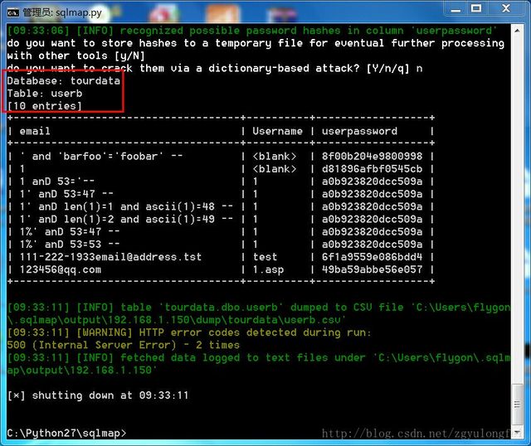The height and width of the screenshot is (446, 531).
Task: Maximize the sqlmap.py console window
Action: point(476,8)
